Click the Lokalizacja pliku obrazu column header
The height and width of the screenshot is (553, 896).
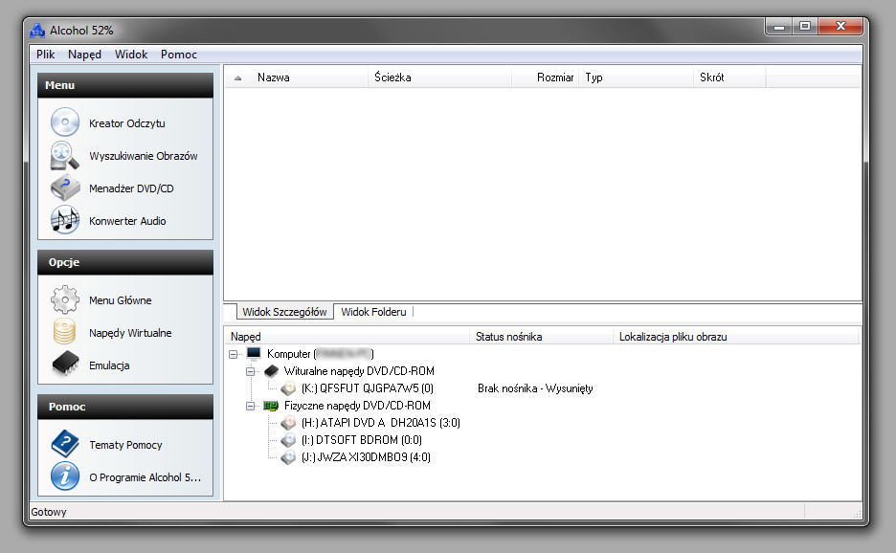[x=736, y=337]
